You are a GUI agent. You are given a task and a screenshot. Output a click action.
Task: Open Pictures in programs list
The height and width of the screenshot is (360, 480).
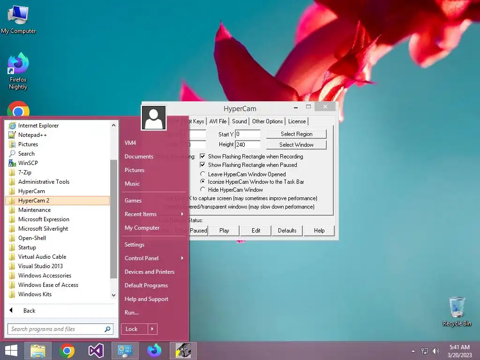(58, 144)
